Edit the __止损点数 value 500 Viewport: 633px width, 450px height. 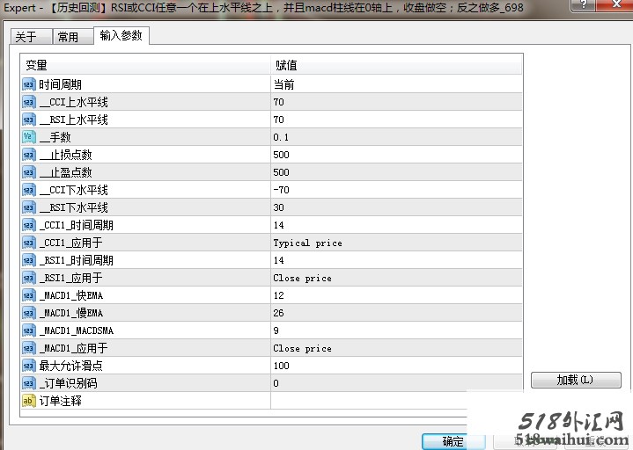click(x=396, y=155)
